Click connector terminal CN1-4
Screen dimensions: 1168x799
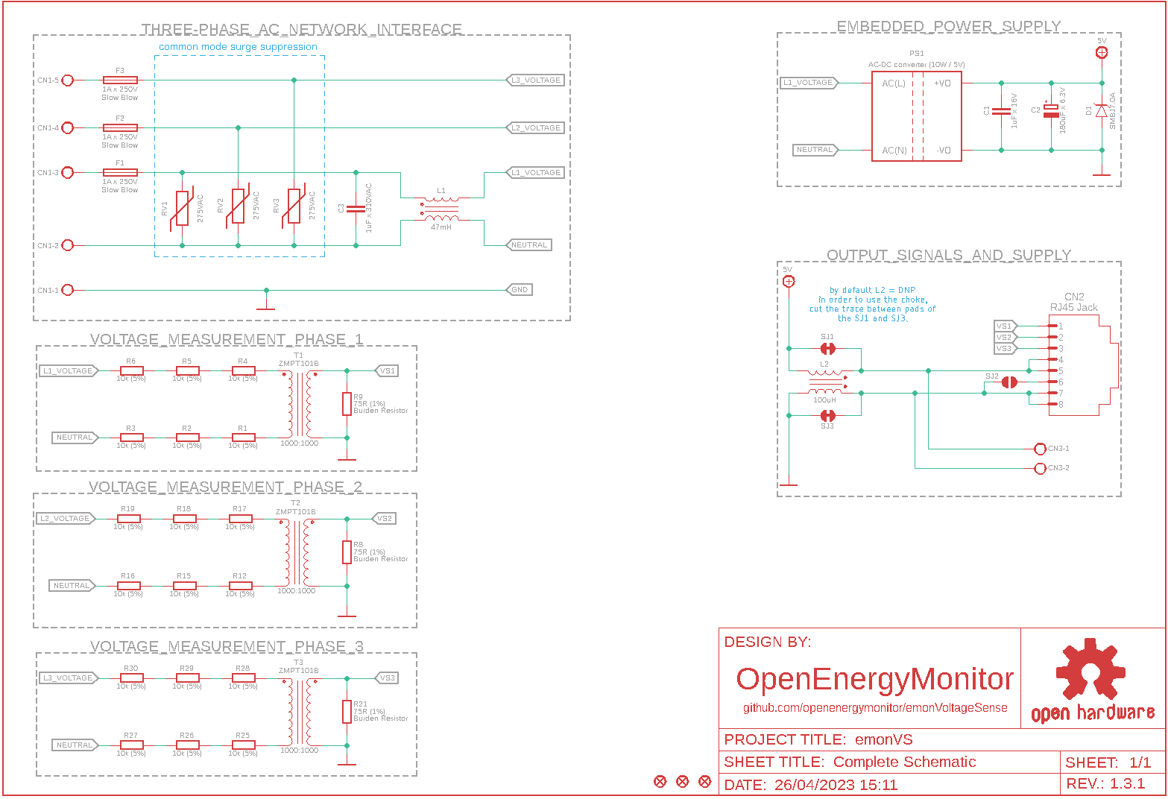click(67, 127)
